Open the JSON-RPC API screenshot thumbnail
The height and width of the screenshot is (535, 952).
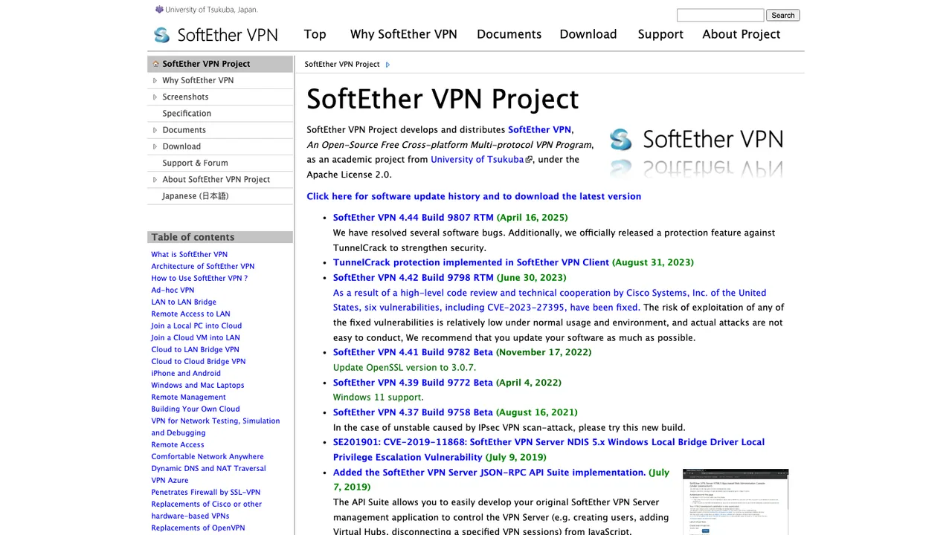pos(736,502)
